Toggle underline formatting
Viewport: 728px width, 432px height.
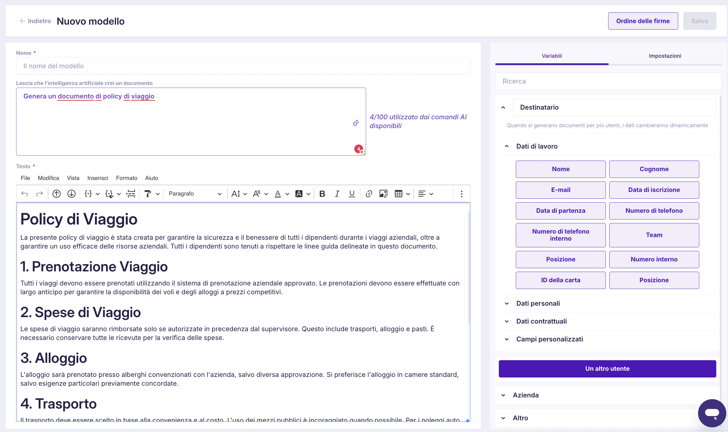tap(352, 194)
